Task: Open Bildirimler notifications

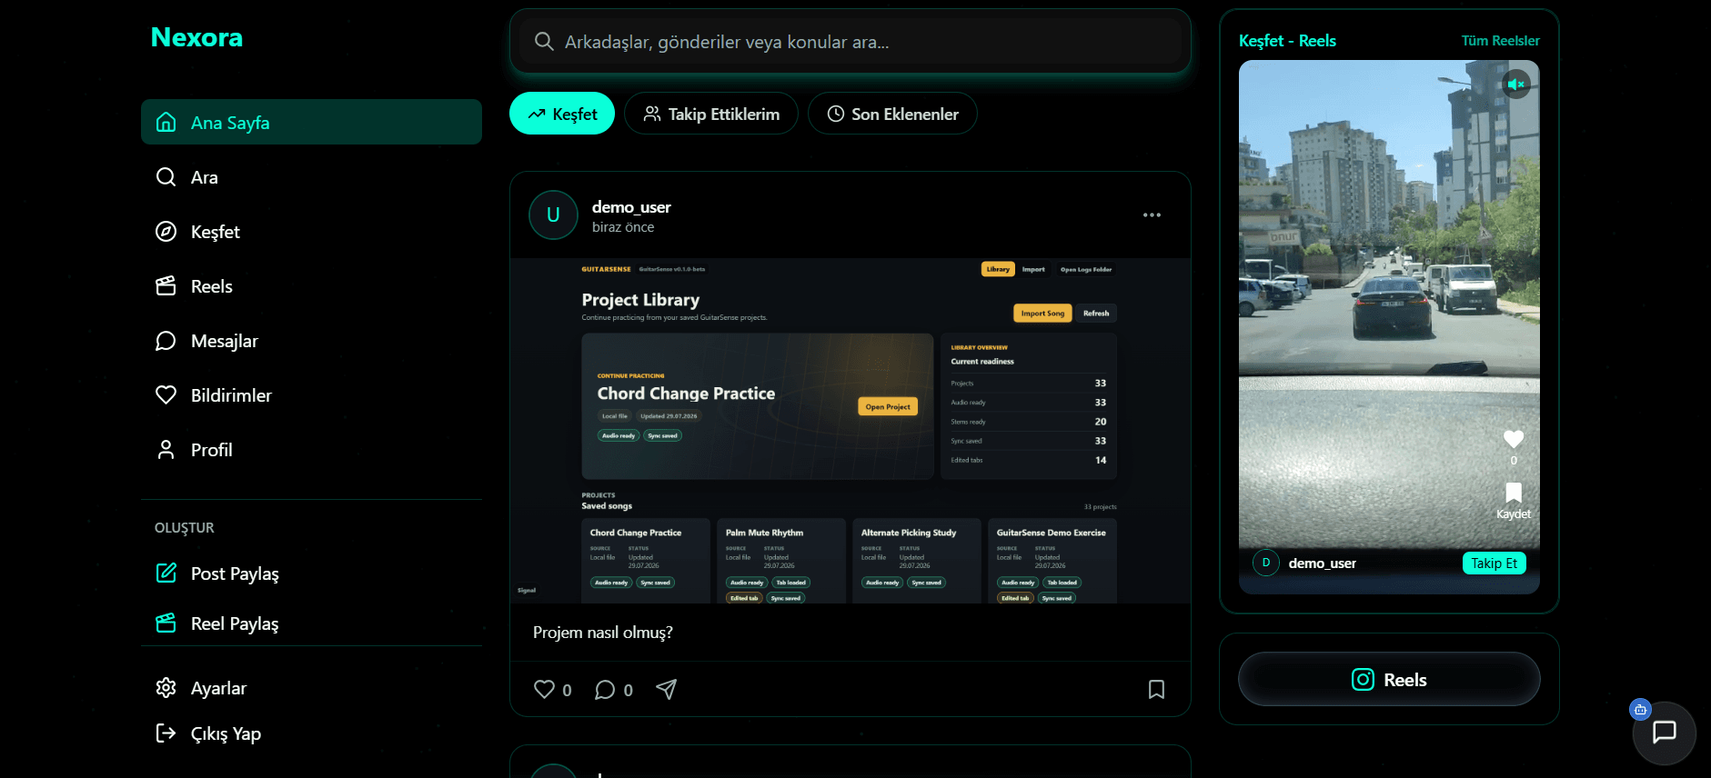Action: pos(311,395)
